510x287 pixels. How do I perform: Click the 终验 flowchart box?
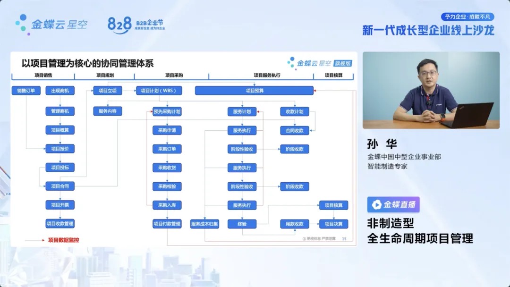[242, 224]
